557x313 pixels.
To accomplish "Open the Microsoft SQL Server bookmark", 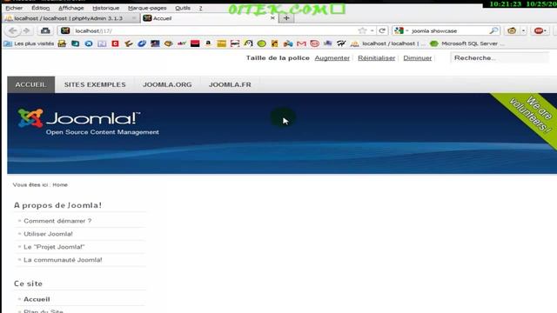I will pos(466,43).
